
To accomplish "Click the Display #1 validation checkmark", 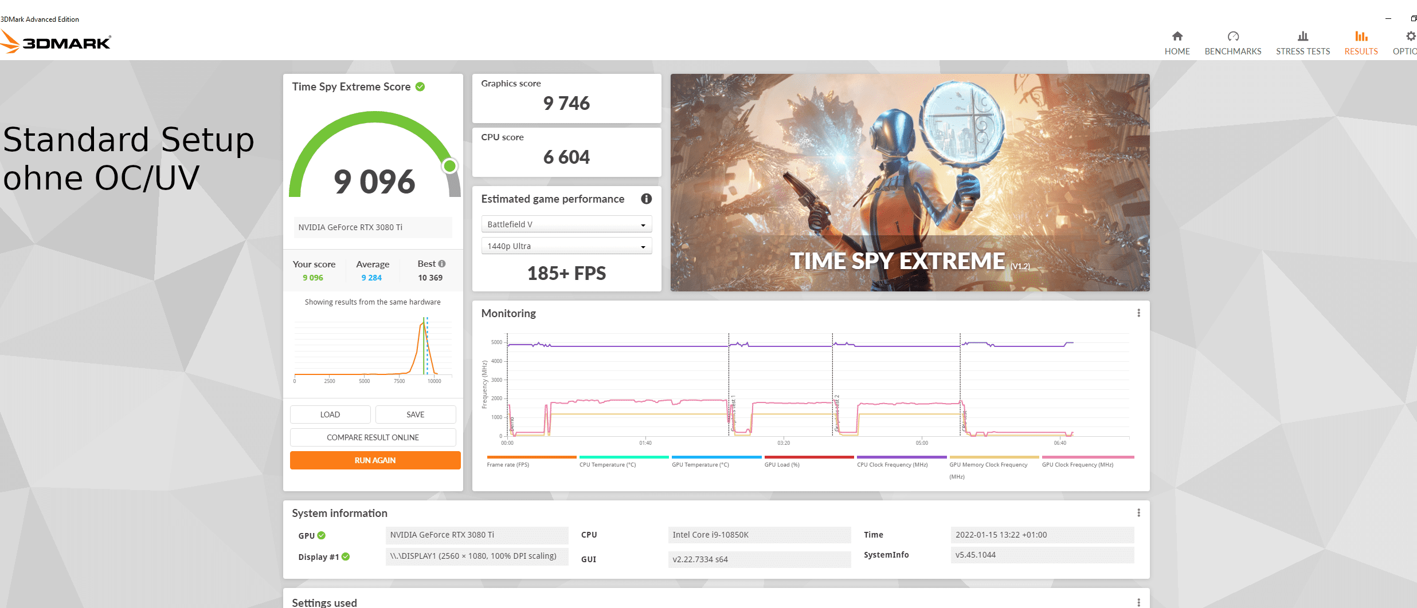I will tap(346, 556).
